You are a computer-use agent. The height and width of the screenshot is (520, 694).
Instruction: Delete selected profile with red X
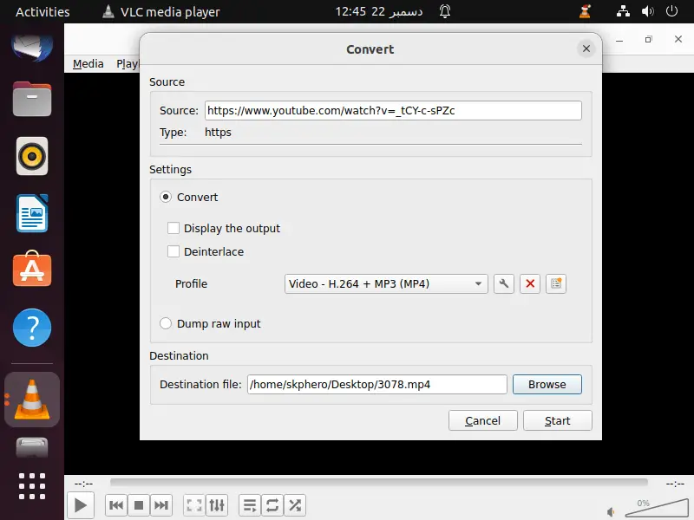pyautogui.click(x=530, y=284)
